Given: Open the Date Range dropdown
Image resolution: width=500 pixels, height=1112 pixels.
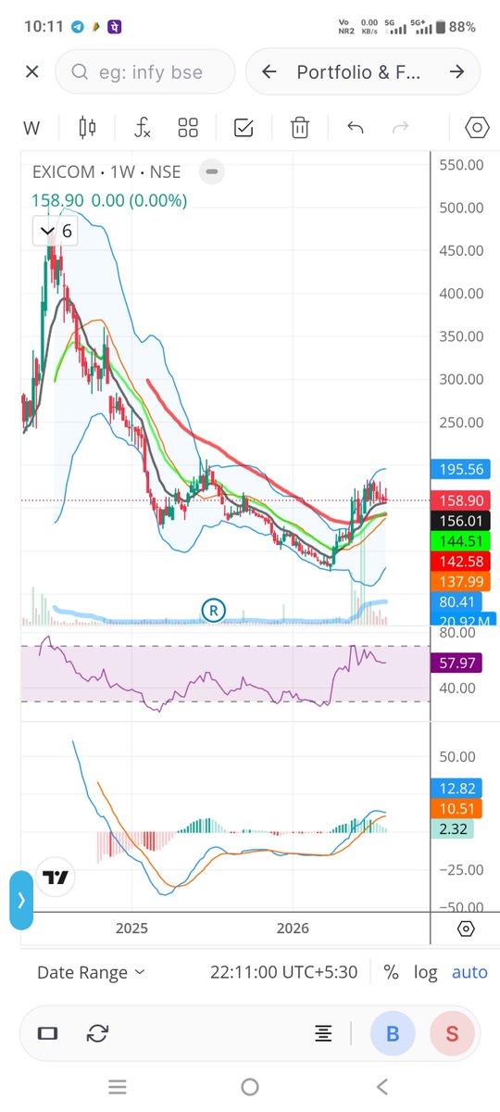Looking at the screenshot, I should (91, 973).
